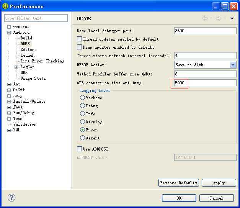This screenshot has height=208, width=240.
Task: Expand the C/C++ tree node
Action: point(9,90)
